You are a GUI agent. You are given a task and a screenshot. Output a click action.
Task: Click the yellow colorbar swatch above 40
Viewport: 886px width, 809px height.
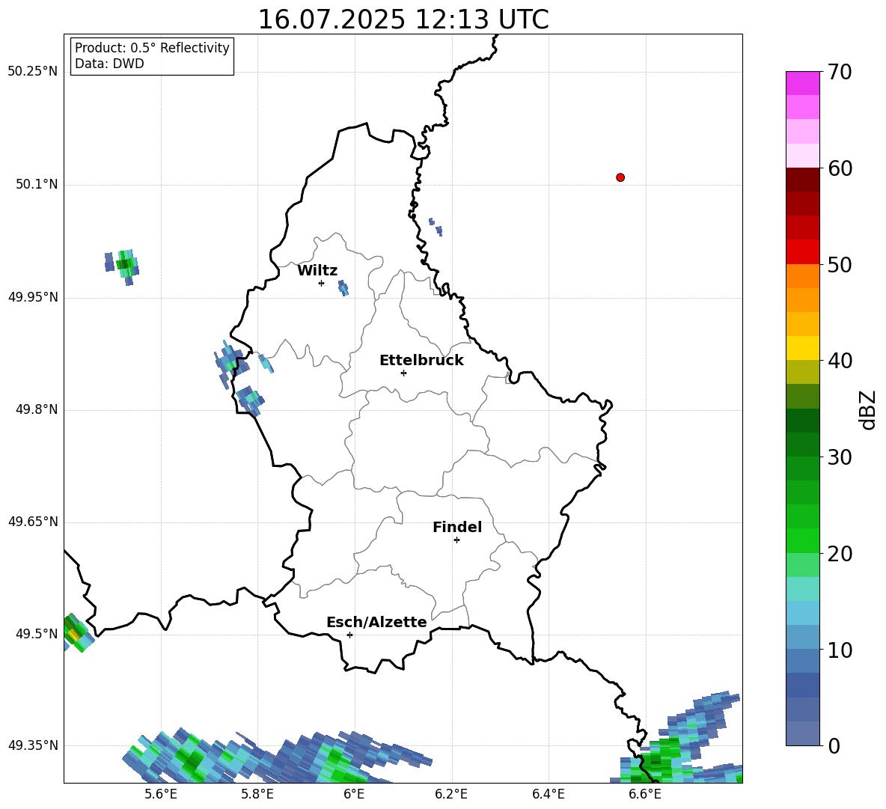click(x=802, y=348)
